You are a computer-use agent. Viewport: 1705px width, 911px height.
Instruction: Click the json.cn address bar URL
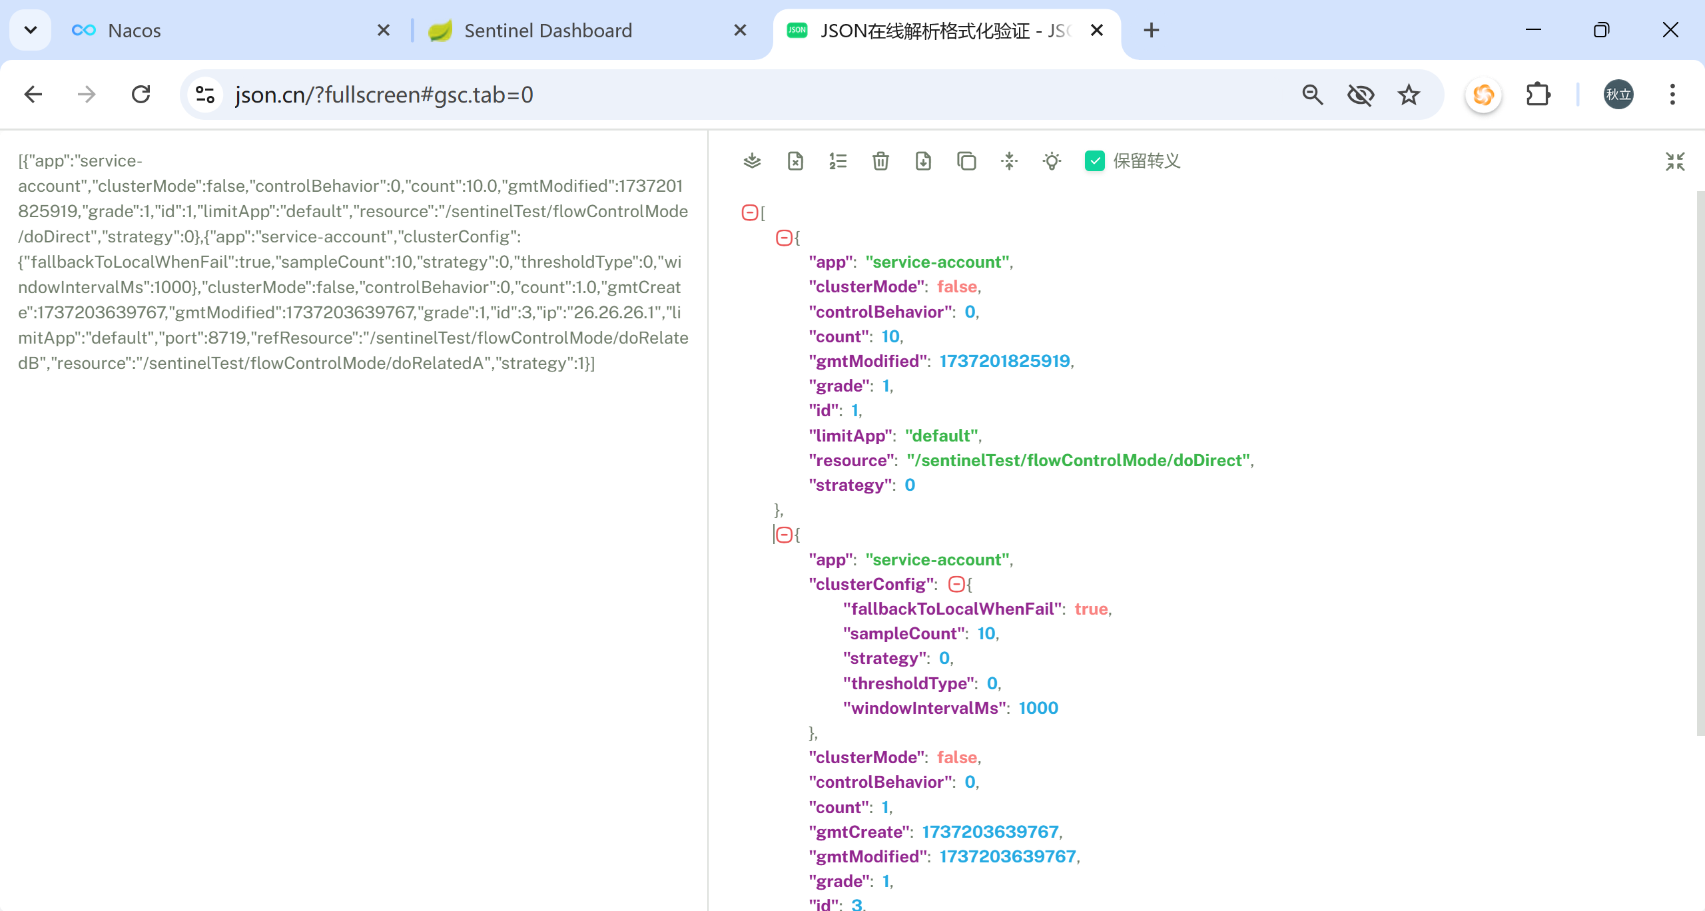384,95
